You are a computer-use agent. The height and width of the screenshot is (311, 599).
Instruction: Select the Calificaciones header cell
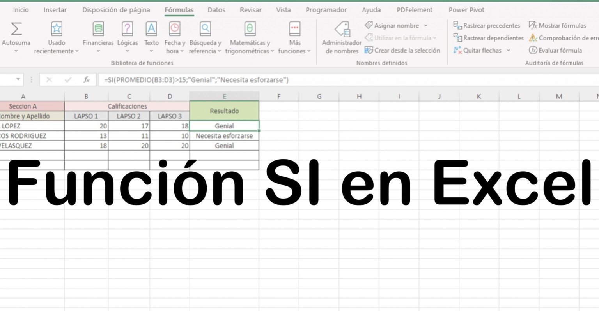click(127, 106)
